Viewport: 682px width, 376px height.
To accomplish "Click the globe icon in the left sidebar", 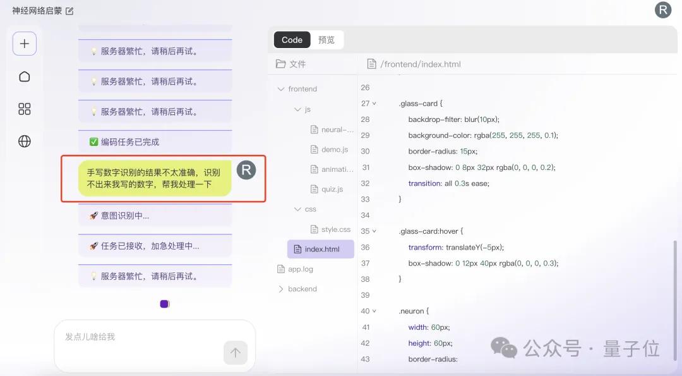I will point(24,141).
